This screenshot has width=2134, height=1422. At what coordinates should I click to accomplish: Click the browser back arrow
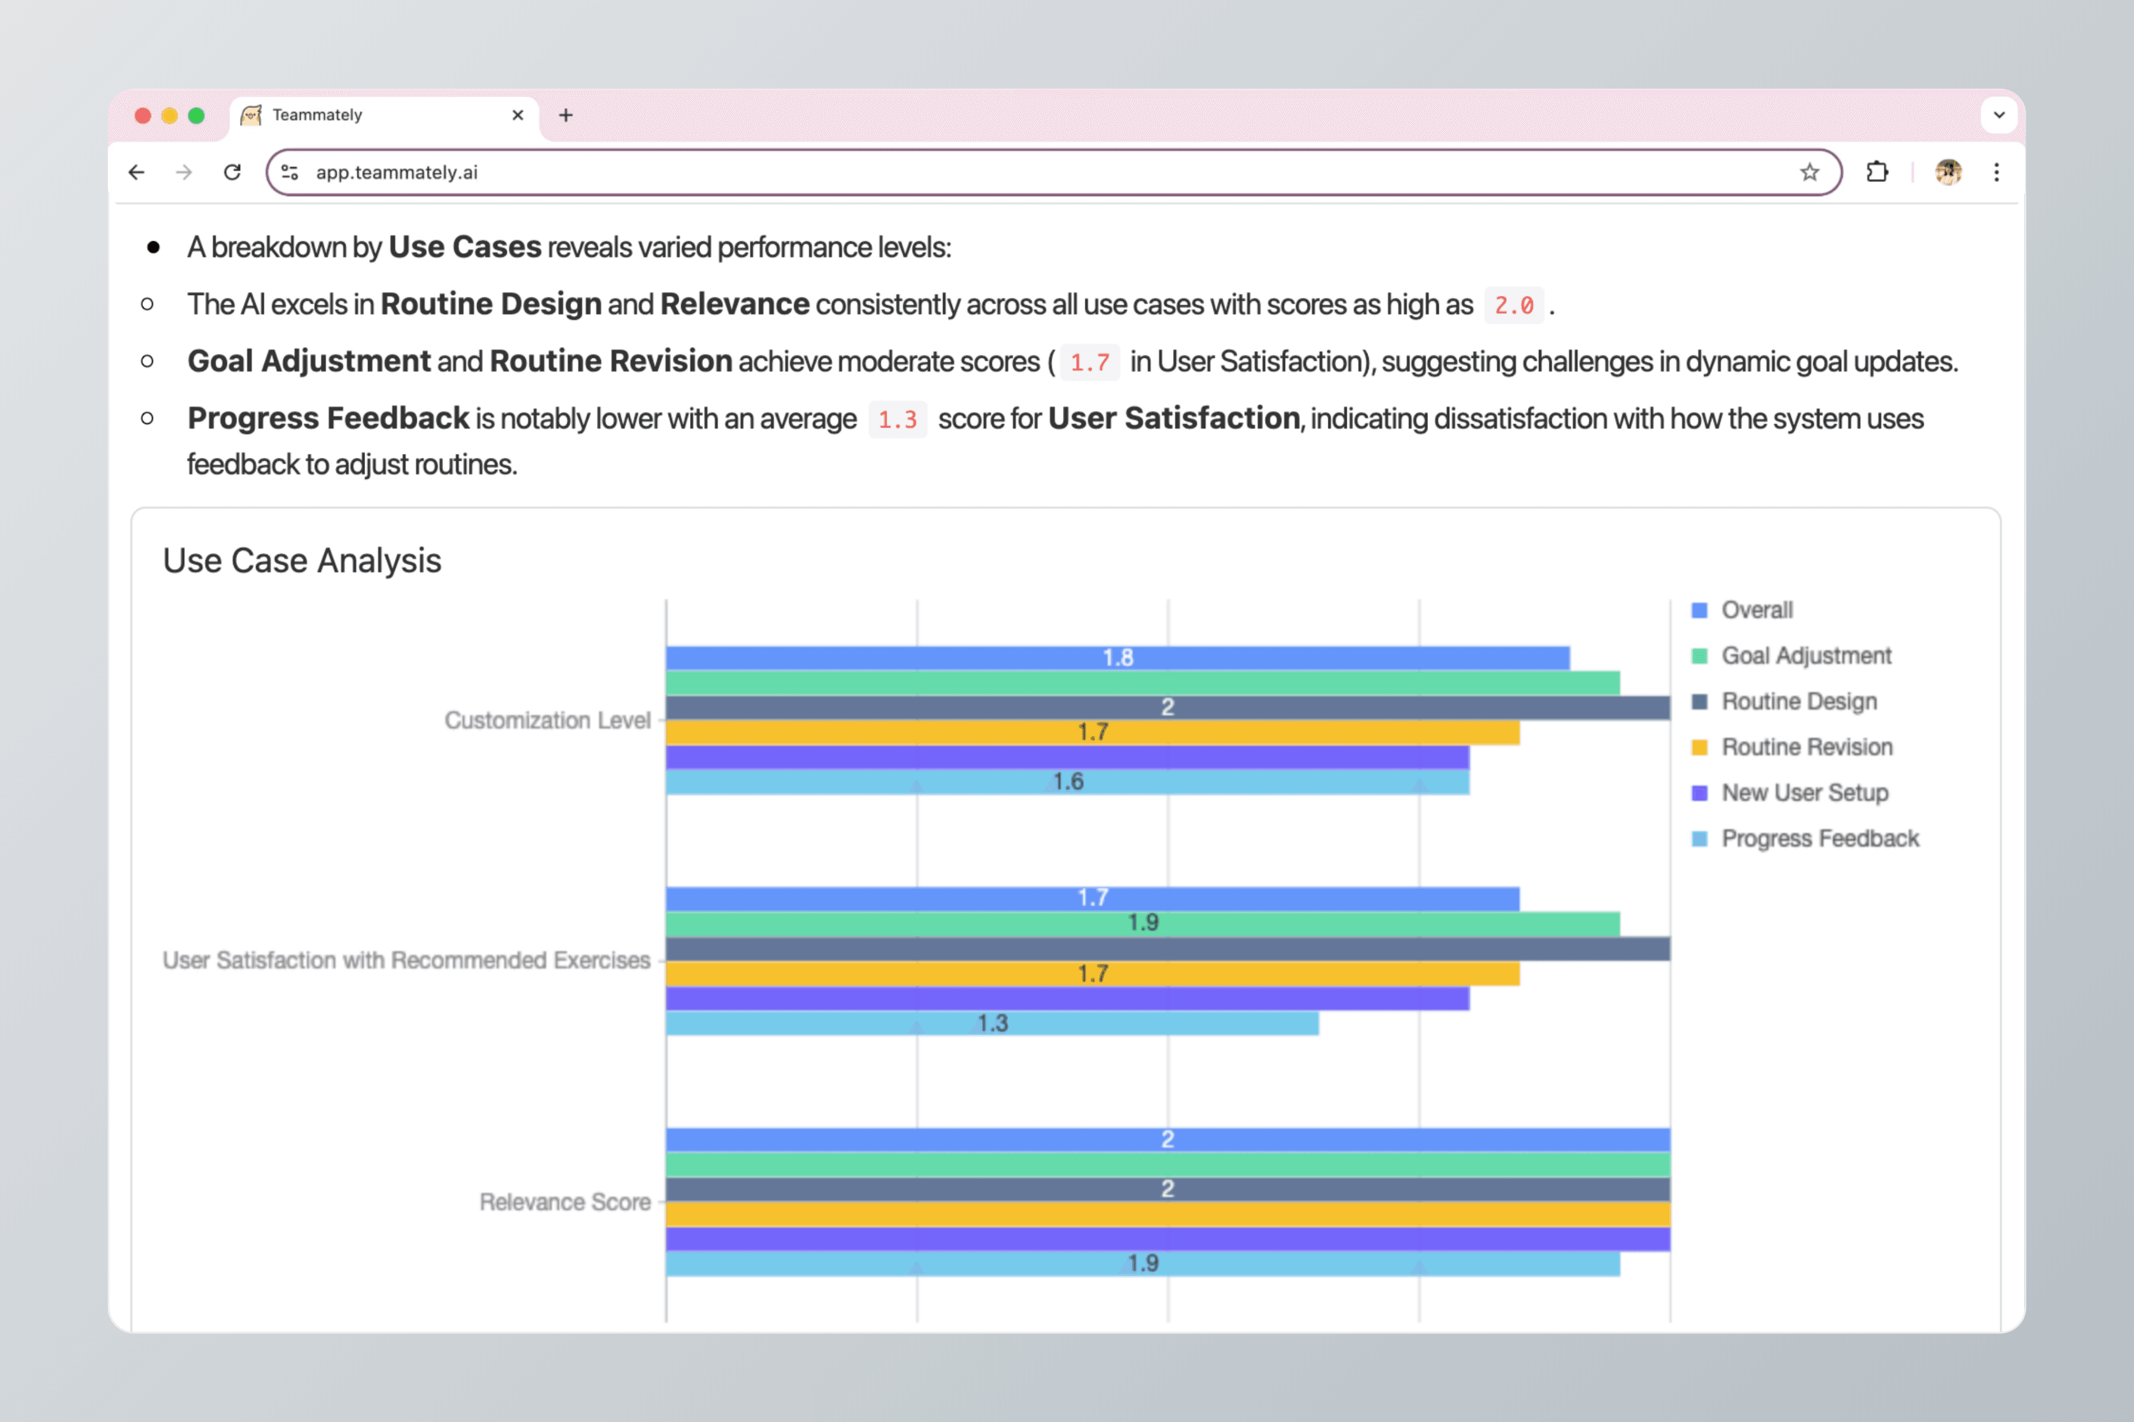click(x=136, y=172)
